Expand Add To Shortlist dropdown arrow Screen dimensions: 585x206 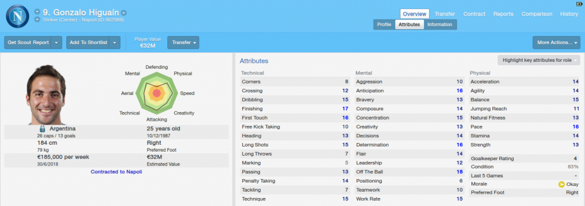point(115,42)
